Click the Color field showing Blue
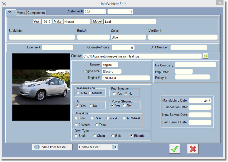This screenshot has height=162, width=228. click(x=128, y=37)
